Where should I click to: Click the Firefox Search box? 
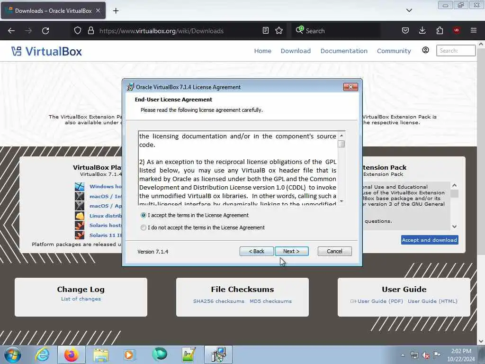336,31
